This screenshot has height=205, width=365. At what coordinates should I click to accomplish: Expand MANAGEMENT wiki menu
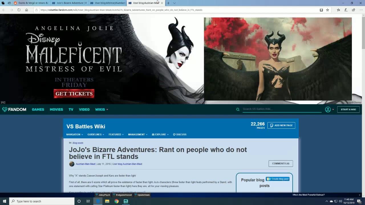pos(138,134)
